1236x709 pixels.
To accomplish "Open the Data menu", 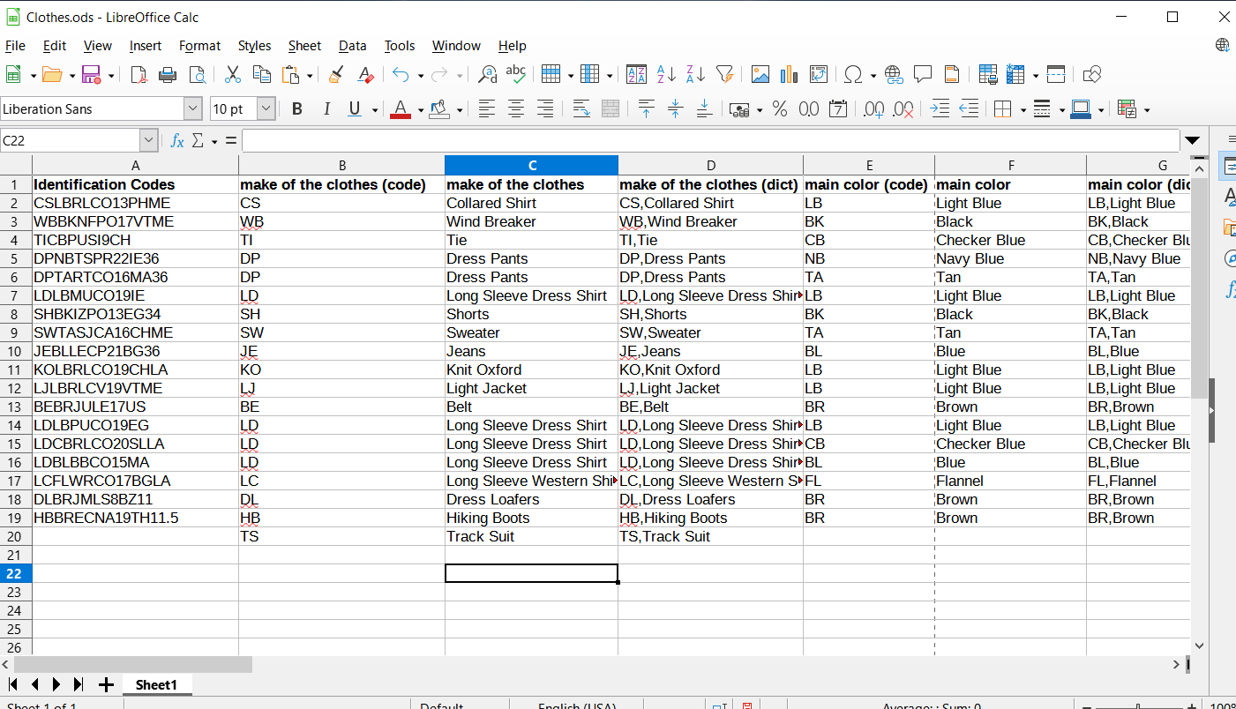I will tap(352, 46).
